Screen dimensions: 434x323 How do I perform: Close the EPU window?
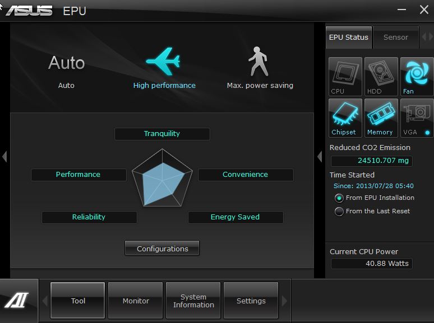tap(424, 10)
